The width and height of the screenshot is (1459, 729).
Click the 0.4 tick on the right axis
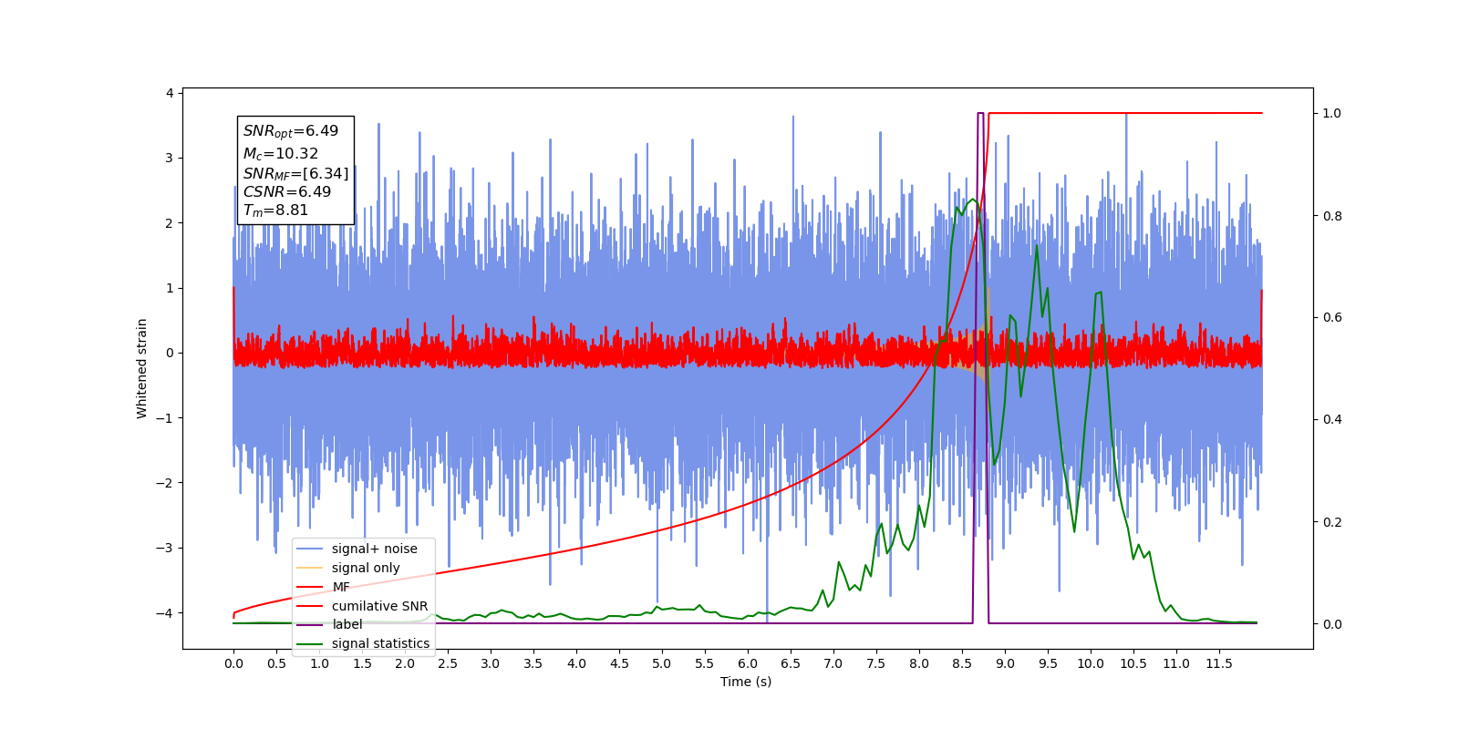click(1332, 420)
